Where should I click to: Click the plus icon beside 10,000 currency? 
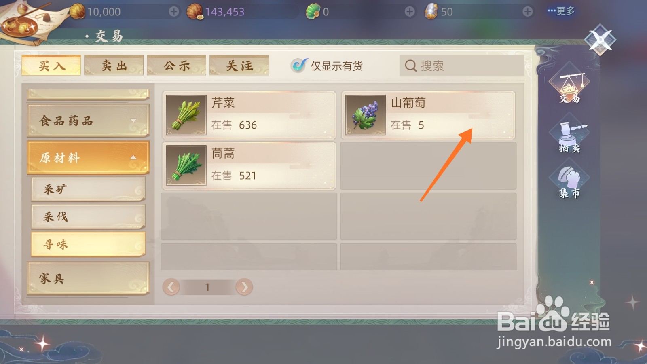[174, 12]
